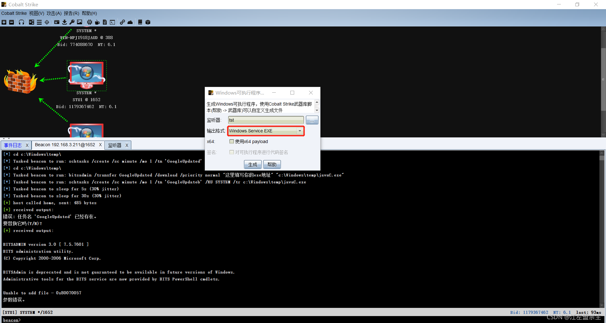The height and width of the screenshot is (323, 606).
Task: Click the pivot graph vertical scrollbar thumb
Action: pyautogui.click(x=603, y=79)
